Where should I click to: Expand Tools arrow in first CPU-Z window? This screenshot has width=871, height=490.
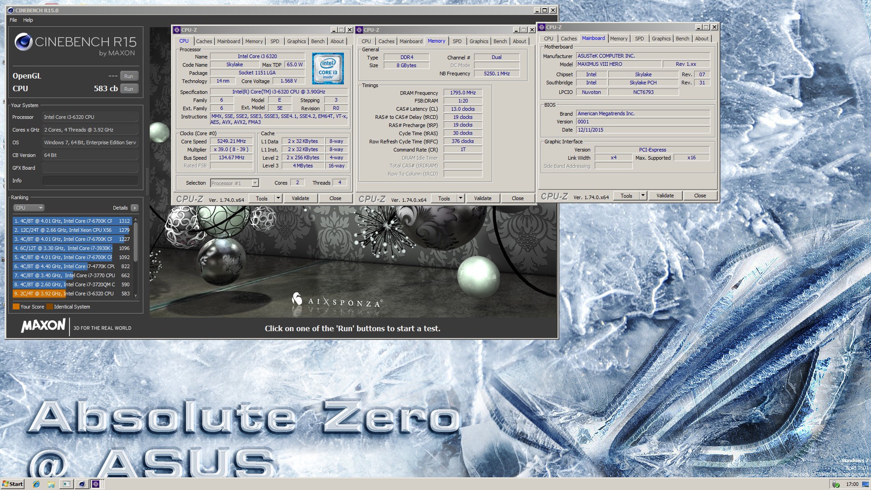tap(278, 198)
